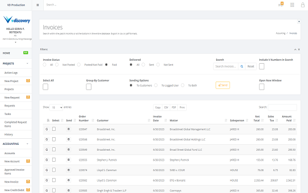Send invoice I229548 email icon
The image size is (308, 193).
pyautogui.click(x=69, y=139)
